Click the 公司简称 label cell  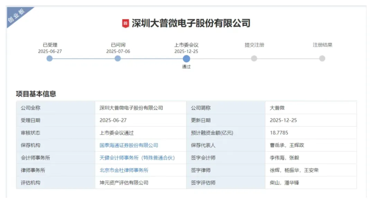coord(226,108)
